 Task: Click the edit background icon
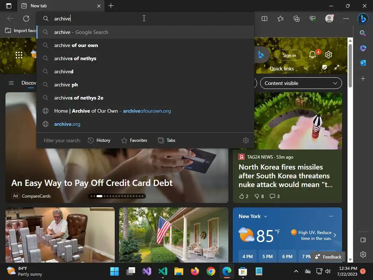[325, 67]
